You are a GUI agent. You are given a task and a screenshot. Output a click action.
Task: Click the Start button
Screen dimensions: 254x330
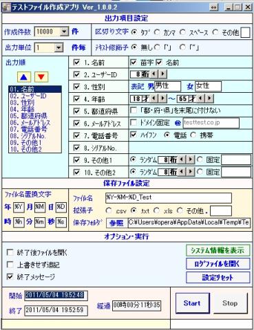point(193,303)
